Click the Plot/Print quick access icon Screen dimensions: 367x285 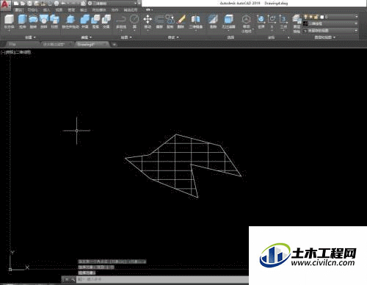[57, 4]
